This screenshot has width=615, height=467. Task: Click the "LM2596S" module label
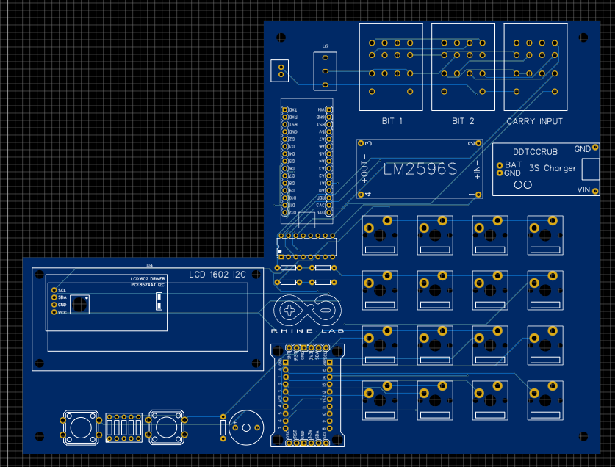(420, 170)
